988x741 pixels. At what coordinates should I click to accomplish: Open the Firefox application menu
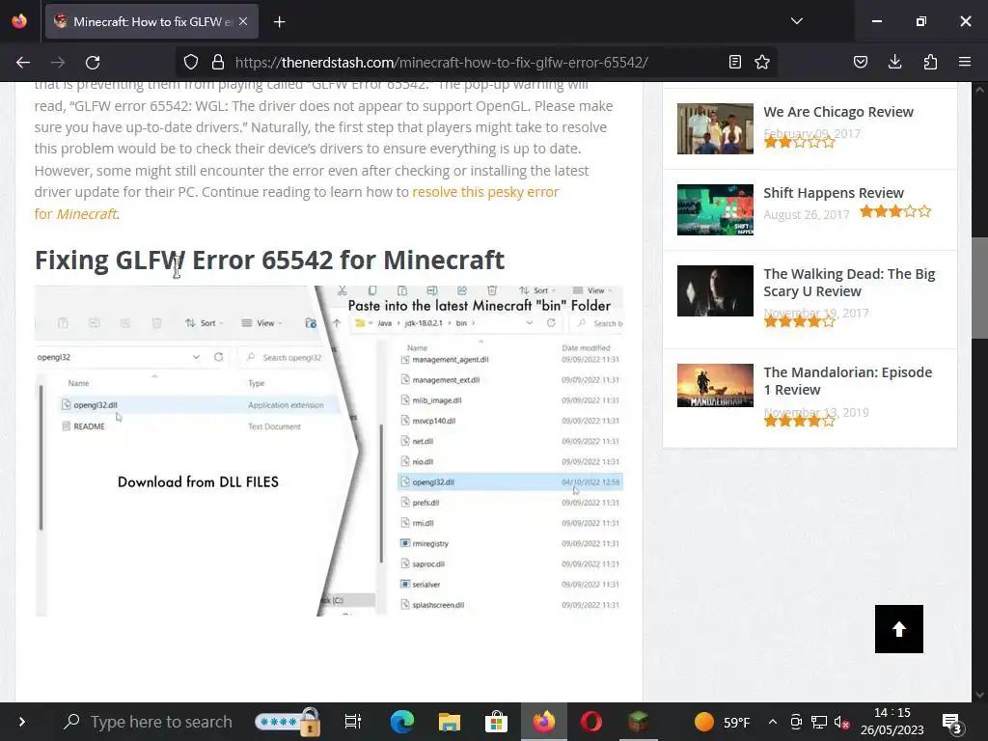[x=965, y=62]
